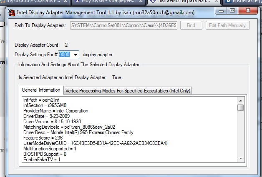Click the Find button
Screen dimensions: 262x177
tap(191, 25)
